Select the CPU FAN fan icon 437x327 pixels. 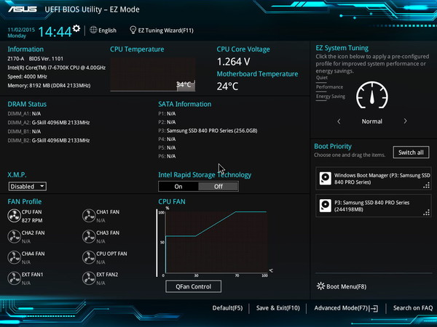tap(14, 216)
